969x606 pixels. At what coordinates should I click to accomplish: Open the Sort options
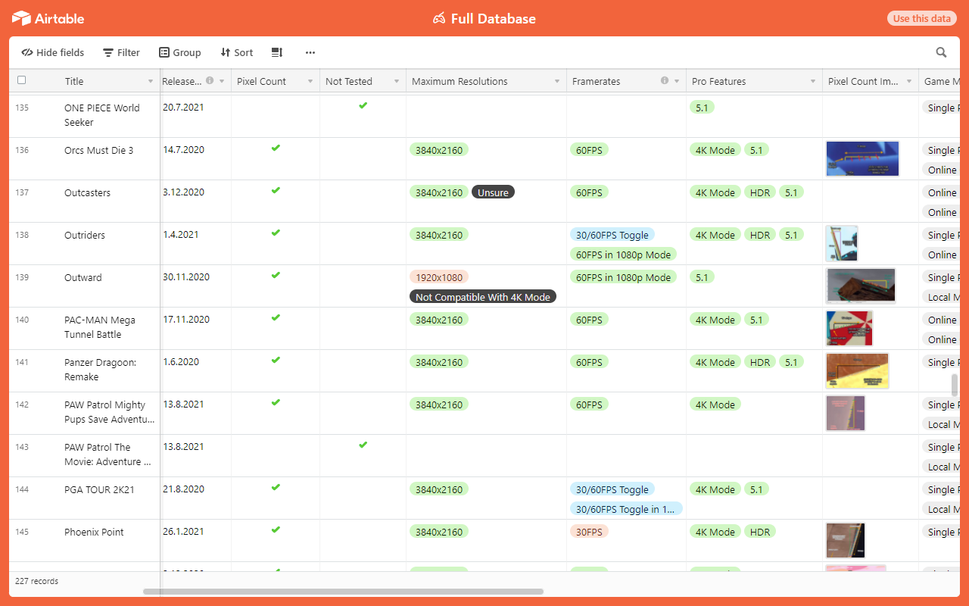pos(237,52)
